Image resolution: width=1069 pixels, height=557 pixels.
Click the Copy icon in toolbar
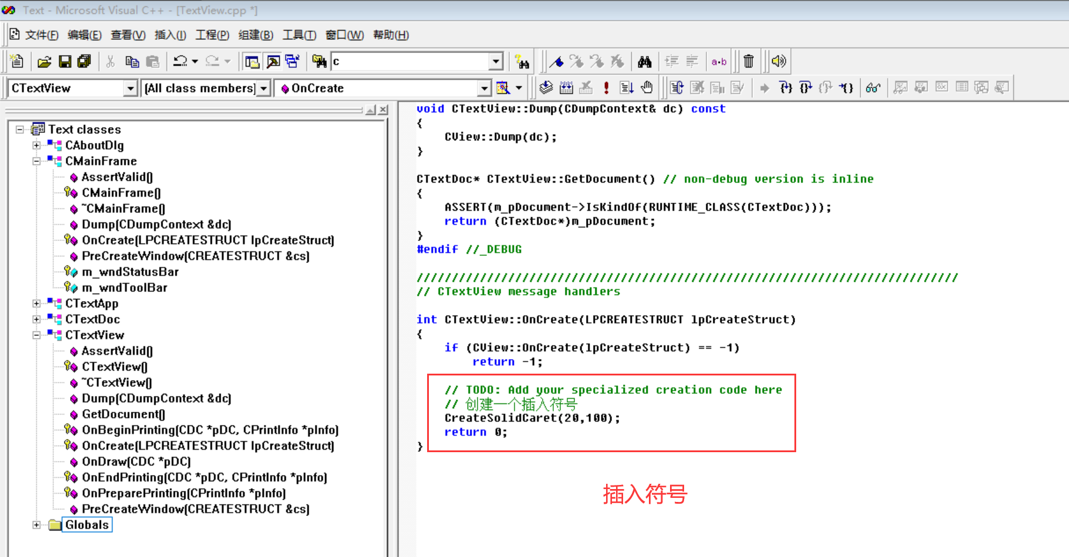(132, 61)
